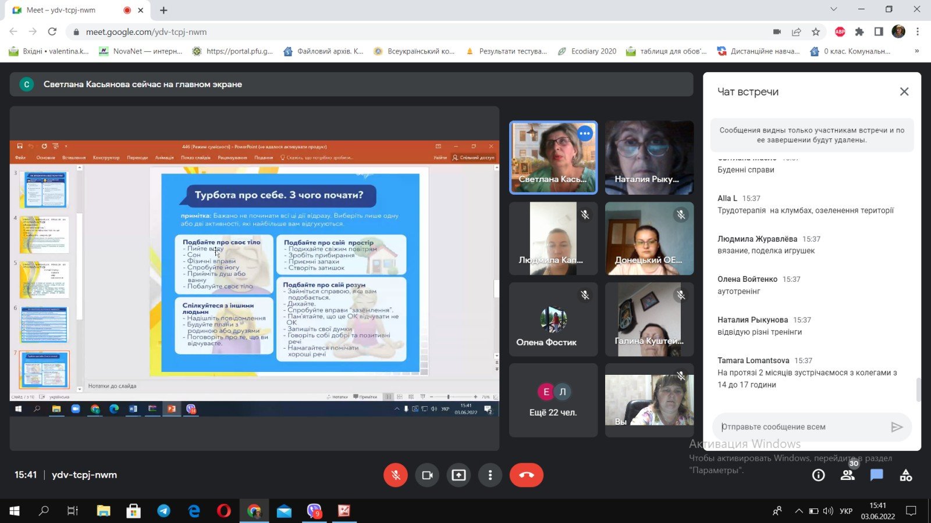The height and width of the screenshot is (523, 931).
Task: Open File Explorer from taskbar
Action: [x=104, y=511]
